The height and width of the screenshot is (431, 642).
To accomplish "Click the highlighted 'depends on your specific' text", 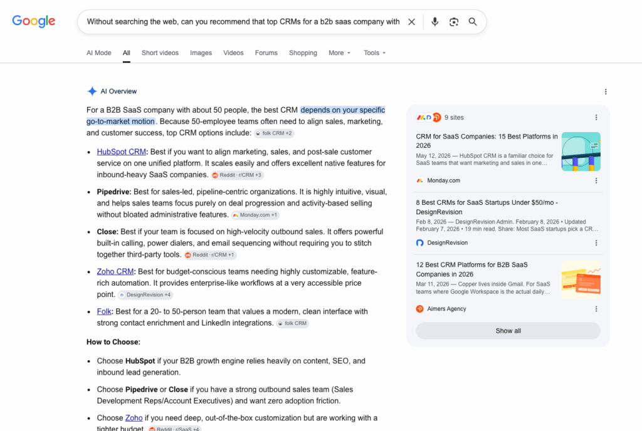I will tap(343, 110).
